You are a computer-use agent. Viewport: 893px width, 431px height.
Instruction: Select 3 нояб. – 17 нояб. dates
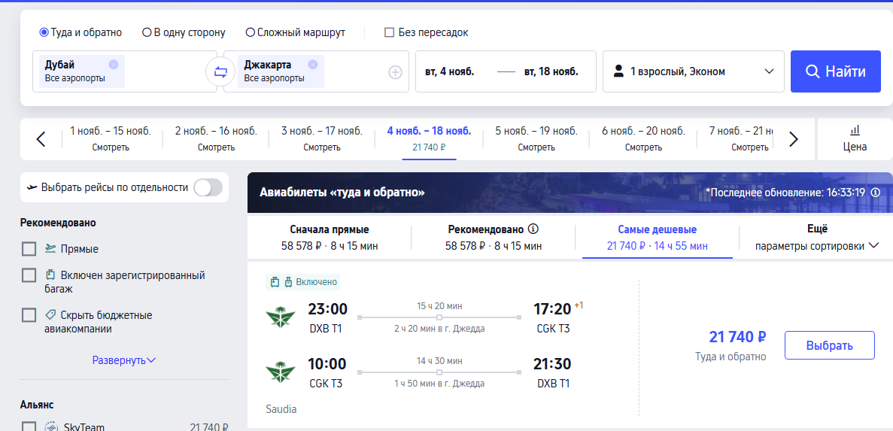(x=322, y=139)
